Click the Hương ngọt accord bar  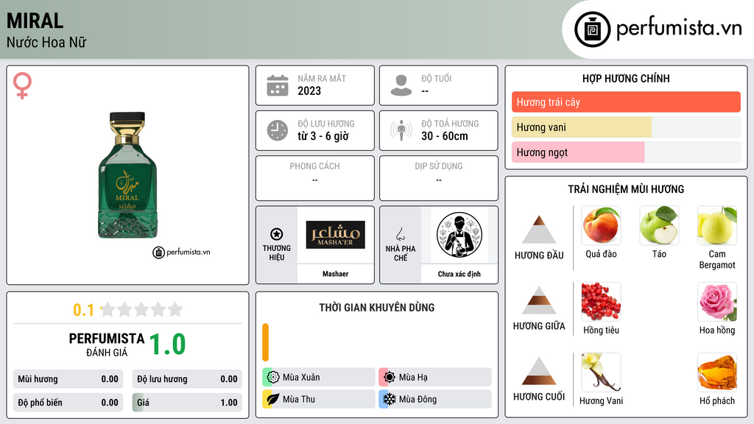tap(626, 152)
